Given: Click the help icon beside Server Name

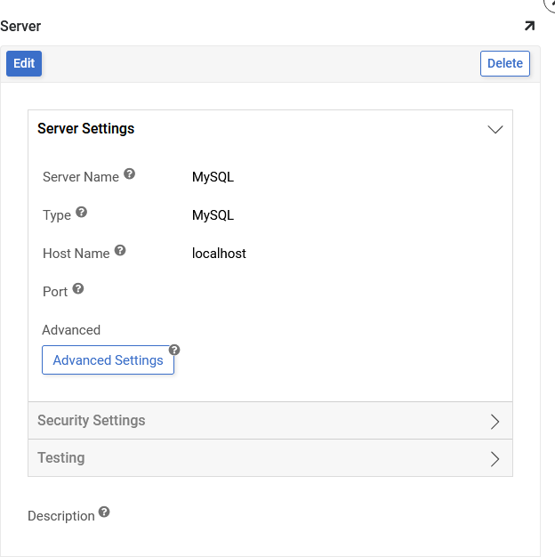Looking at the screenshot, I should click(129, 174).
